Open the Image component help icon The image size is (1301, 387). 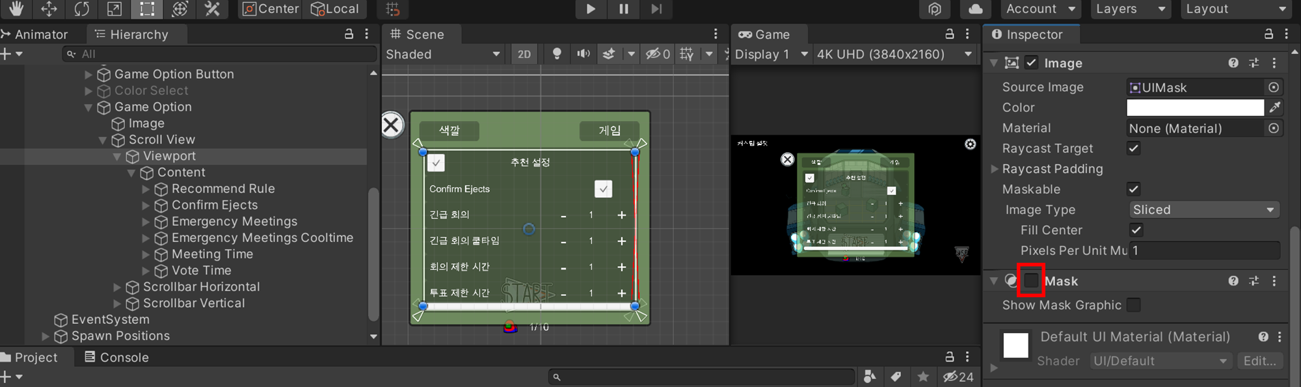tap(1233, 63)
